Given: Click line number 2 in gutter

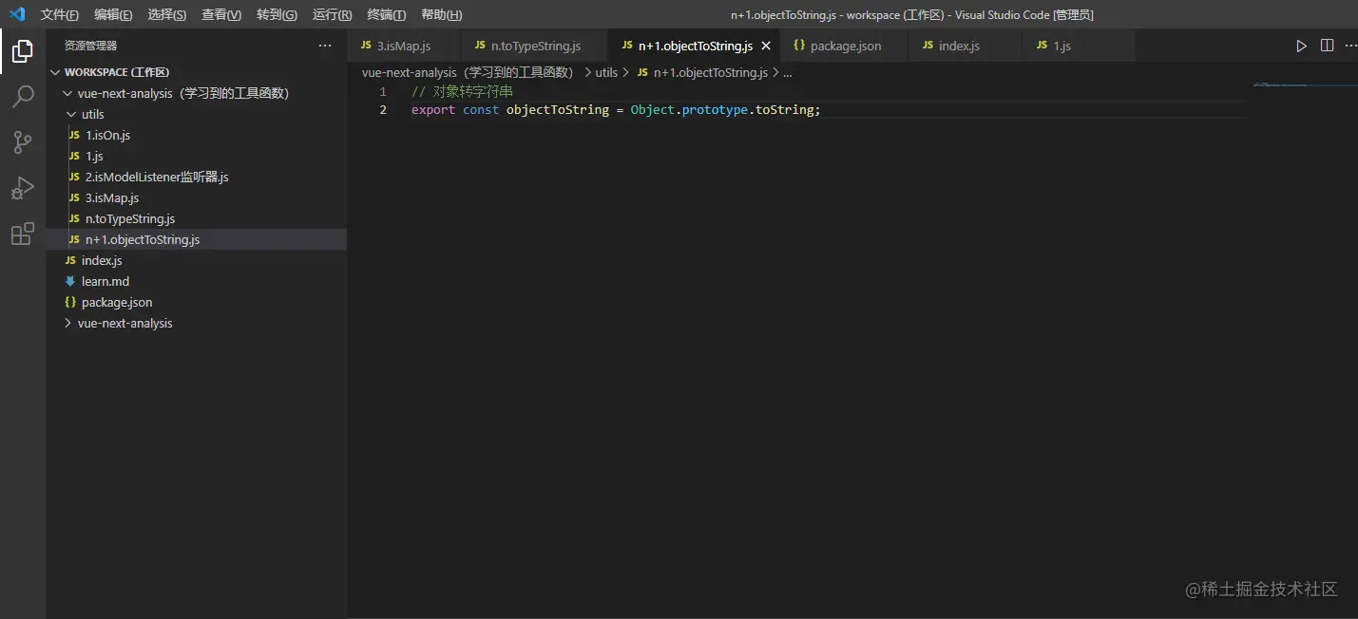Looking at the screenshot, I should 383,110.
